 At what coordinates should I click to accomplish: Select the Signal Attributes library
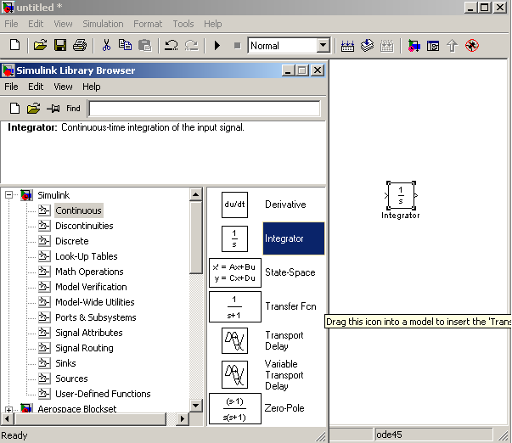pyautogui.click(x=89, y=333)
